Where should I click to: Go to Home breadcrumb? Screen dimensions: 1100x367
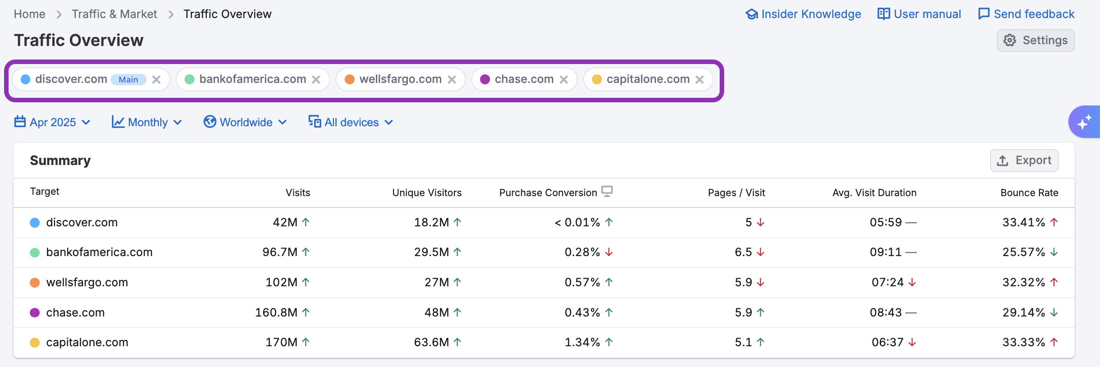(x=29, y=14)
